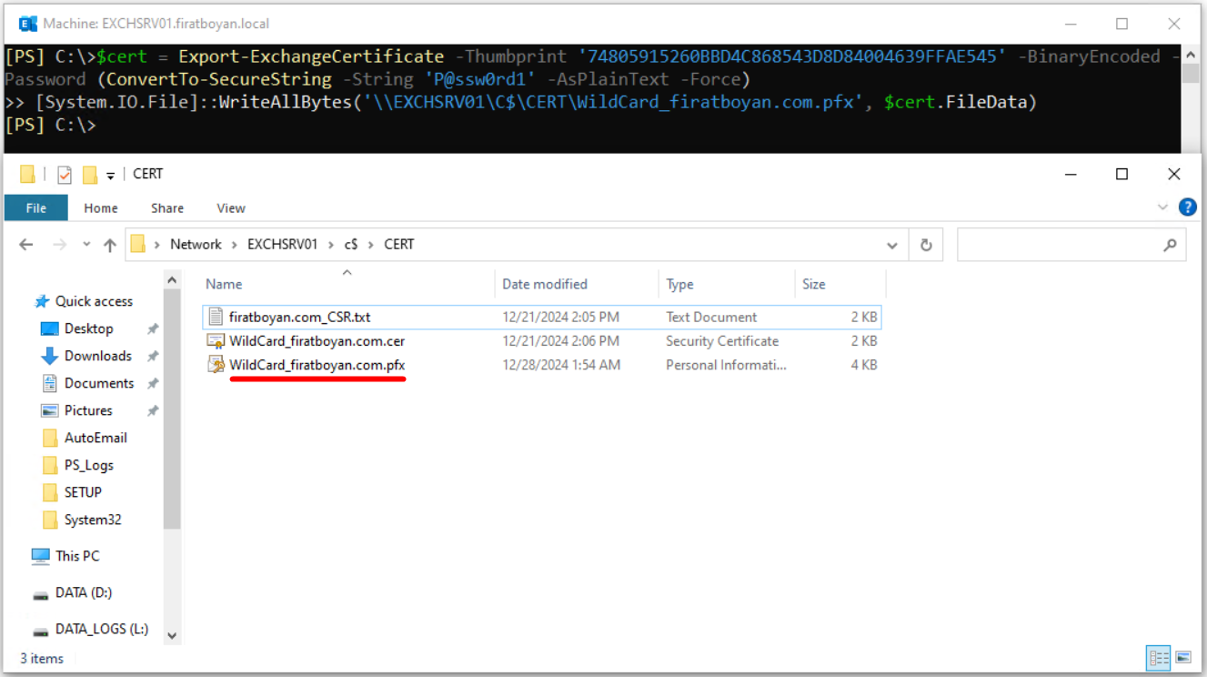
Task: Go up one folder level arrow
Action: (x=110, y=245)
